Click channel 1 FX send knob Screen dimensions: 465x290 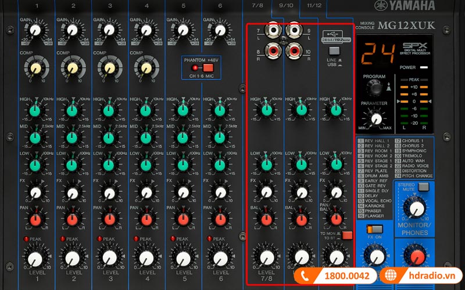click(x=35, y=193)
